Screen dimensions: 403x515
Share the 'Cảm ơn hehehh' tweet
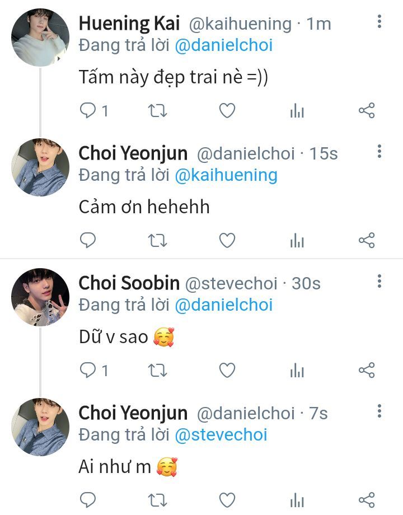tap(366, 241)
